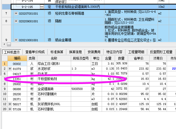Click 类别 column header
Image resolution: width=176 pixels, height=129 pixels.
point(32,58)
